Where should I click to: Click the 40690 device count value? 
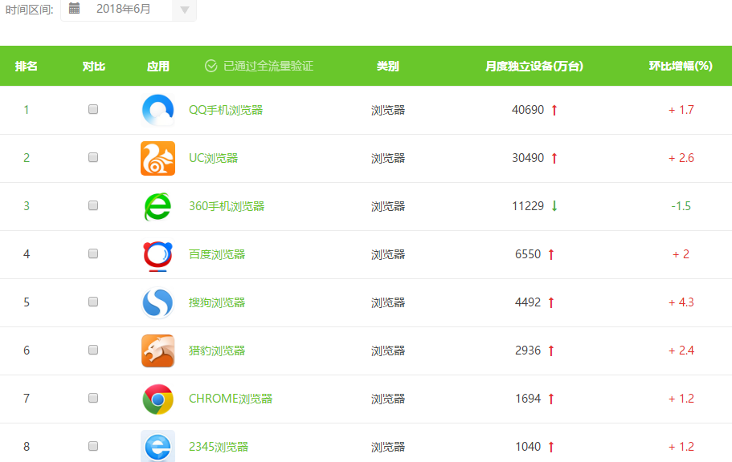[x=528, y=110]
